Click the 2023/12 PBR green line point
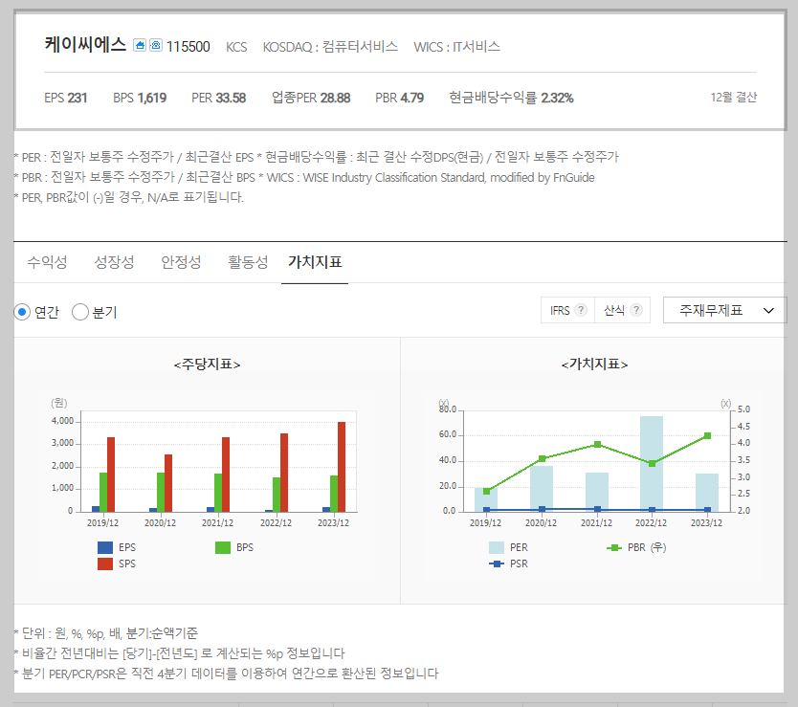The image size is (798, 707). pyautogui.click(x=707, y=435)
